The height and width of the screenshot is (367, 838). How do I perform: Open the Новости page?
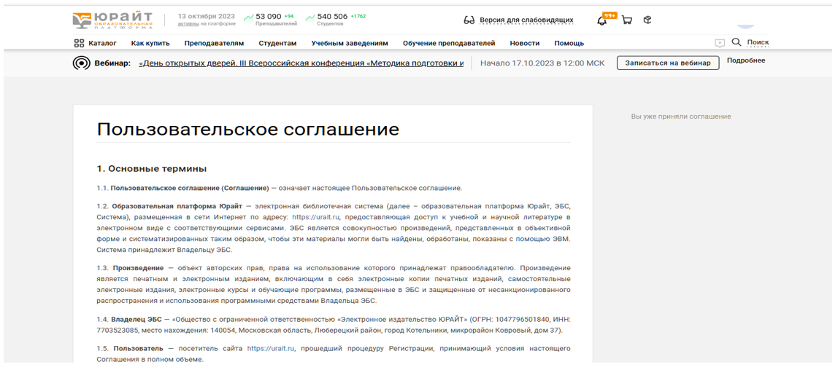(525, 43)
